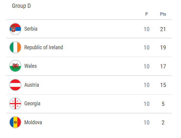Click the P column header
The image size is (181, 138).
(x=146, y=14)
